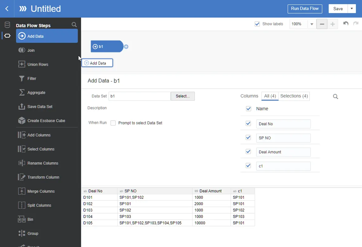
Task: Zoom out with the minus button
Action: [x=322, y=24]
